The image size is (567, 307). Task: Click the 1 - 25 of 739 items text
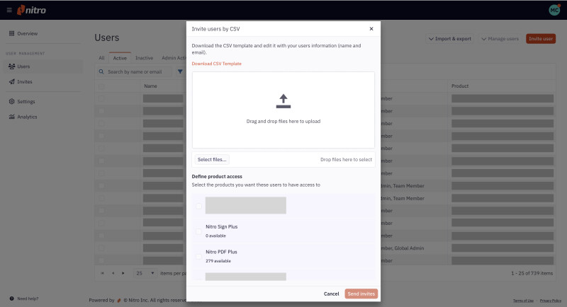[532, 274]
